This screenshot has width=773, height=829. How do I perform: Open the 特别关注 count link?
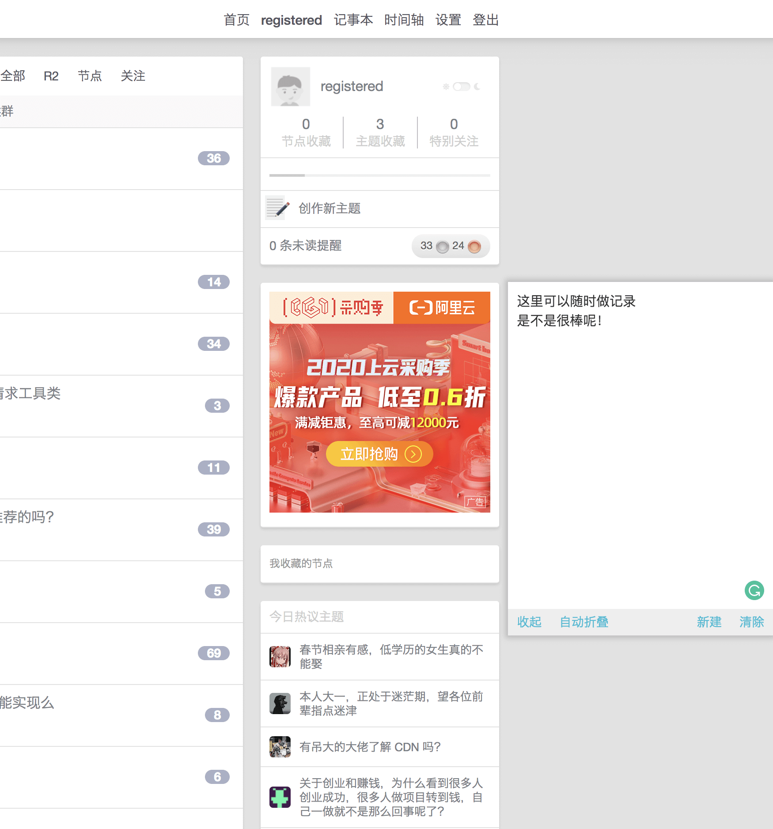(x=454, y=132)
